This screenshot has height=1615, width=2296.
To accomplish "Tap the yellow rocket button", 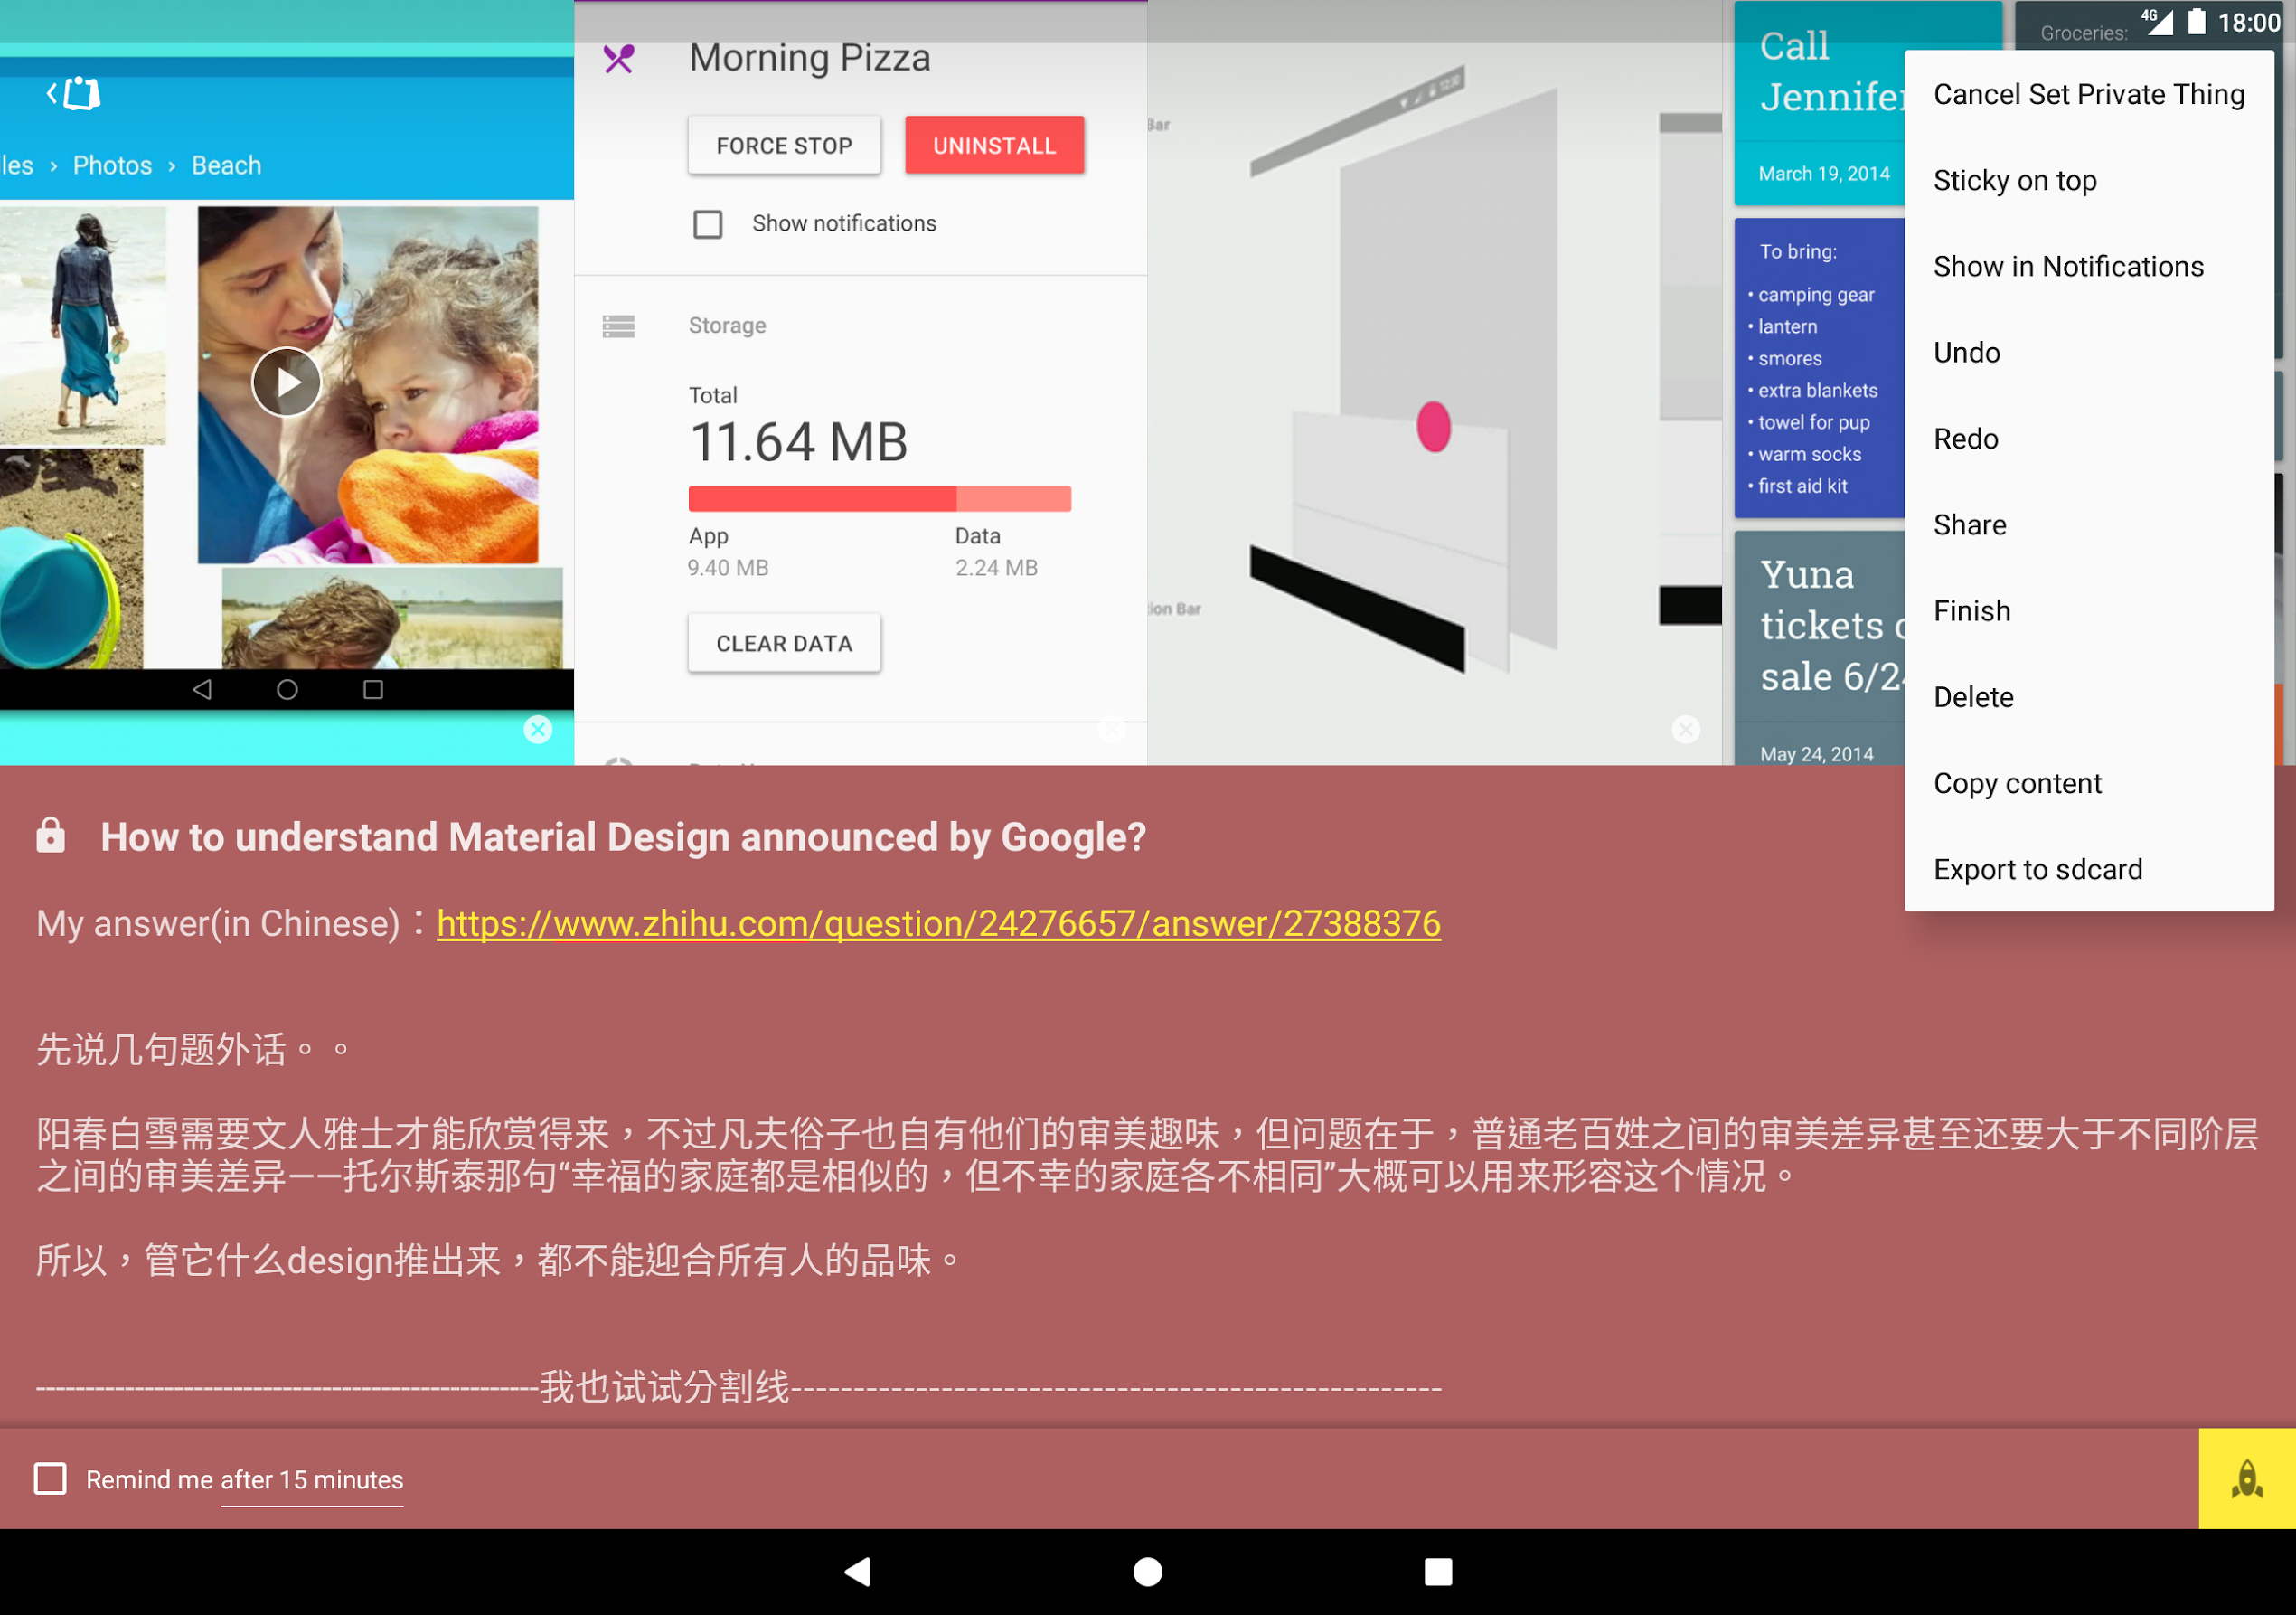I will click(2246, 1479).
